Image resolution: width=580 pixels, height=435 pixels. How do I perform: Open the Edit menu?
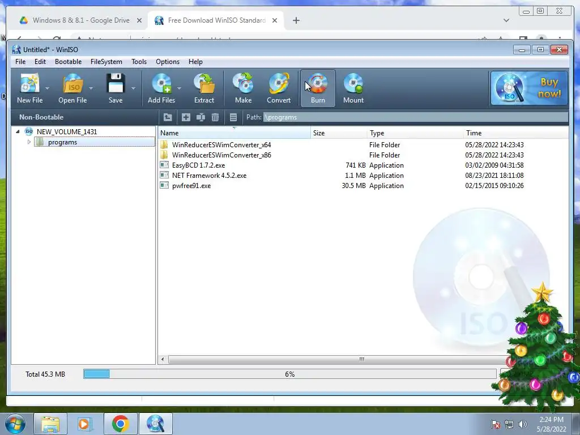point(40,62)
